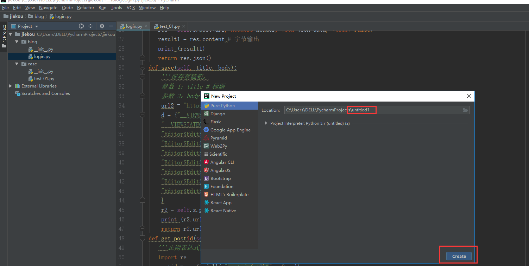Viewport: 529px width, 266px height.
Task: Open Project panel settings gear
Action: click(102, 26)
